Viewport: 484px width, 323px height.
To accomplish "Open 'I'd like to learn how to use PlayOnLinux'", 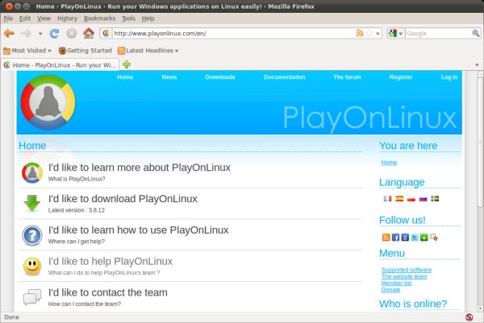I will (138, 230).
